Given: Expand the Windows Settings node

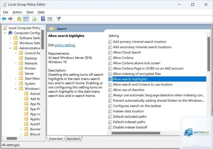Looking at the screenshot, I should click(10, 43).
